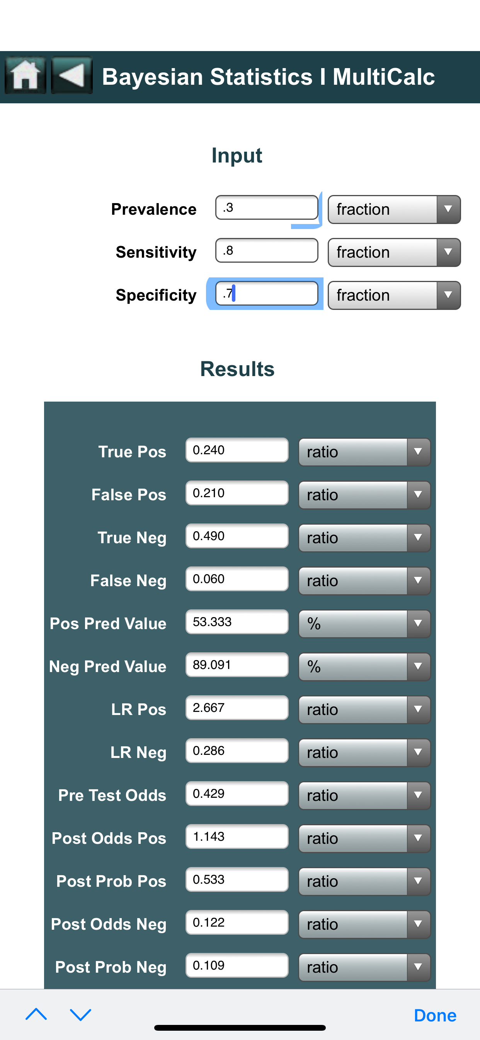Open the Sensitivity unit dropdown
The width and height of the screenshot is (480, 1040).
[x=394, y=252]
